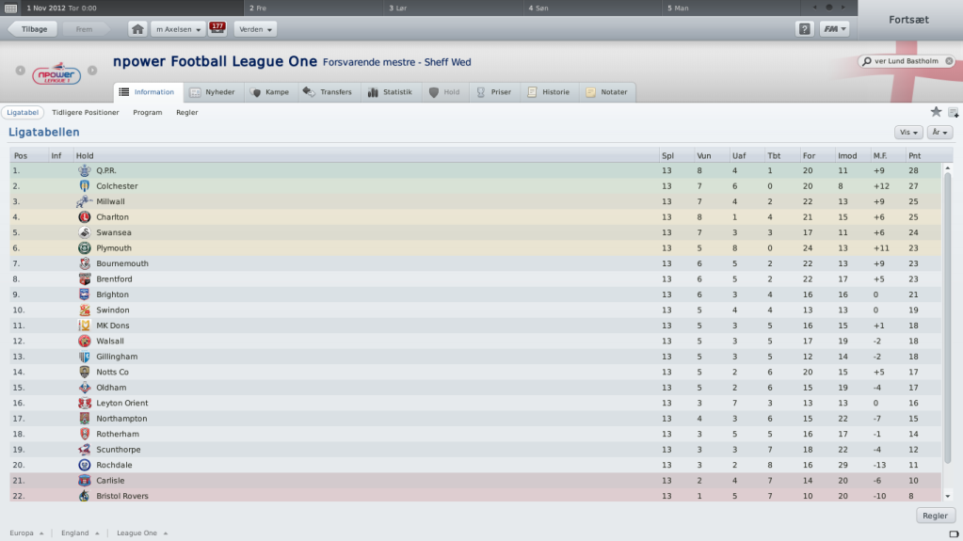
Task: Go to the home screen icon
Action: pyautogui.click(x=137, y=29)
